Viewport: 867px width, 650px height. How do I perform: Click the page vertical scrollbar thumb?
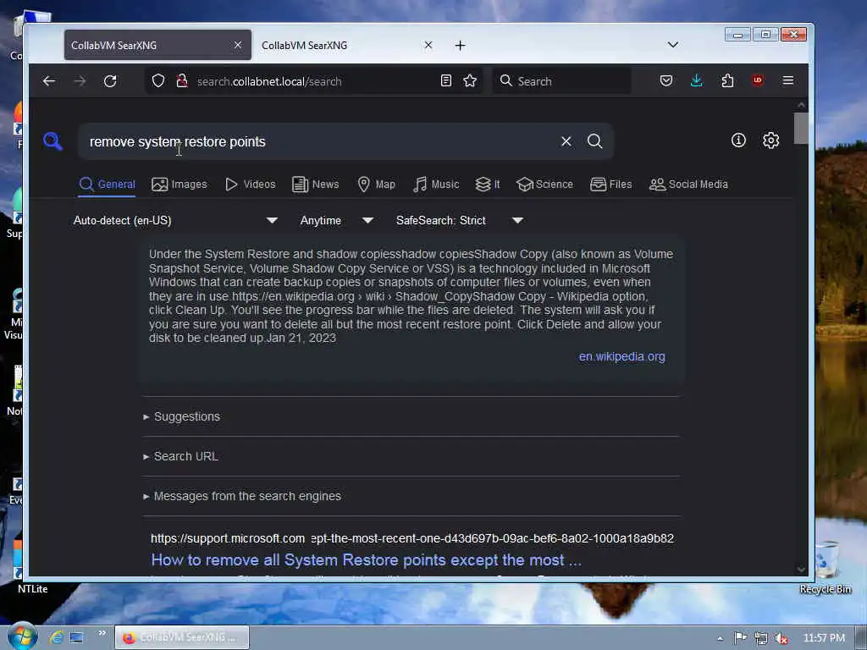801,128
